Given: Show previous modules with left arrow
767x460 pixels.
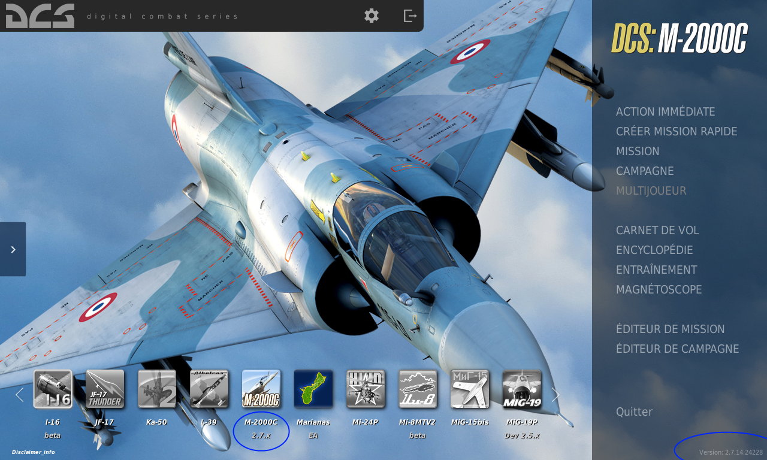Looking at the screenshot, I should (x=19, y=395).
